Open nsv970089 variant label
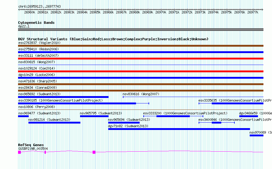 261,132
